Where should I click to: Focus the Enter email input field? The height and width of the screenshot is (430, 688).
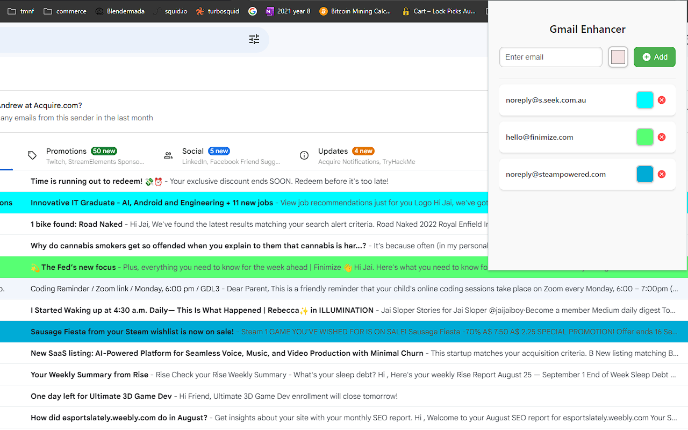point(551,57)
